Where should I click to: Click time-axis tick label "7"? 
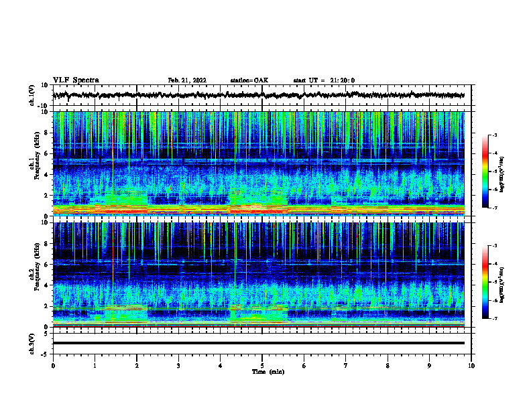click(346, 366)
